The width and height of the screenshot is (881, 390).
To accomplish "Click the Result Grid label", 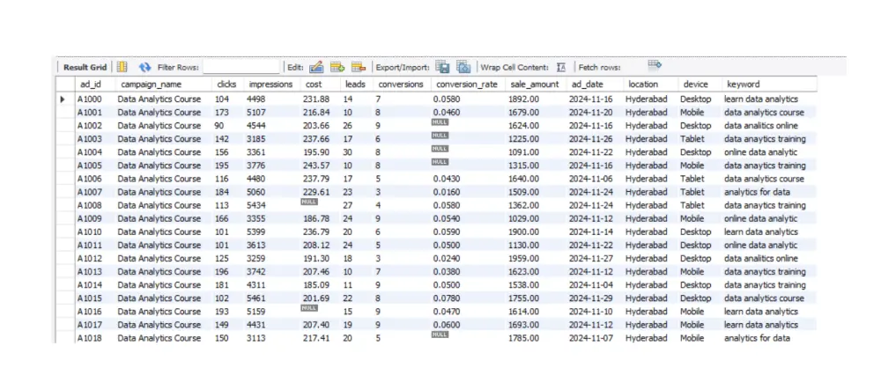I will point(85,67).
